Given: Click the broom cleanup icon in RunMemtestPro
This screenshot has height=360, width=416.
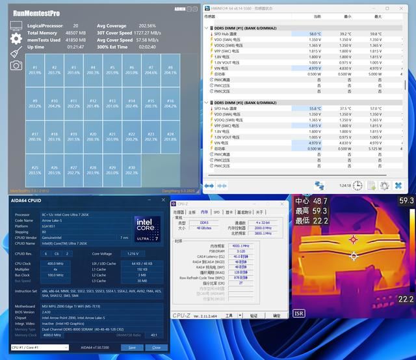Looking at the screenshot, I should click(x=16, y=52).
